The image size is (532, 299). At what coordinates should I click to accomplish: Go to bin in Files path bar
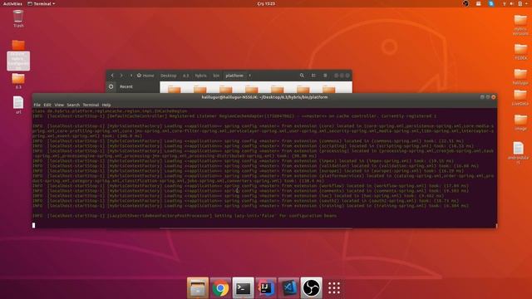click(x=216, y=76)
